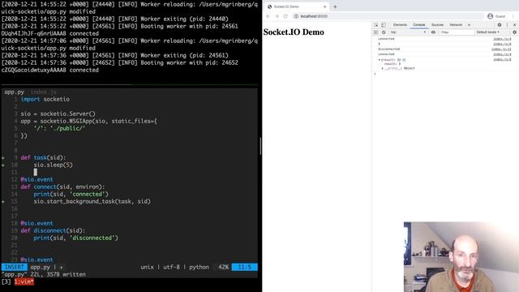Image resolution: width=519 pixels, height=292 pixels.
Task: Open source link beside the result object log
Action: (502, 59)
